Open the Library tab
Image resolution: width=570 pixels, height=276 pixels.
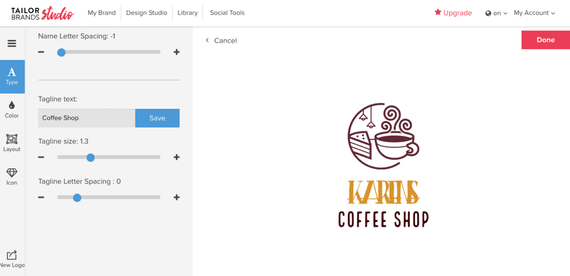pyautogui.click(x=187, y=13)
